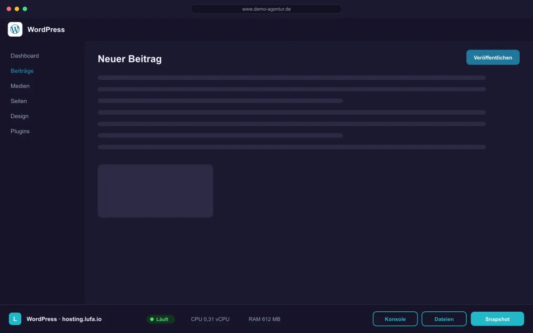Click the RAM 612 MB reading
533x333 pixels.
click(x=264, y=319)
